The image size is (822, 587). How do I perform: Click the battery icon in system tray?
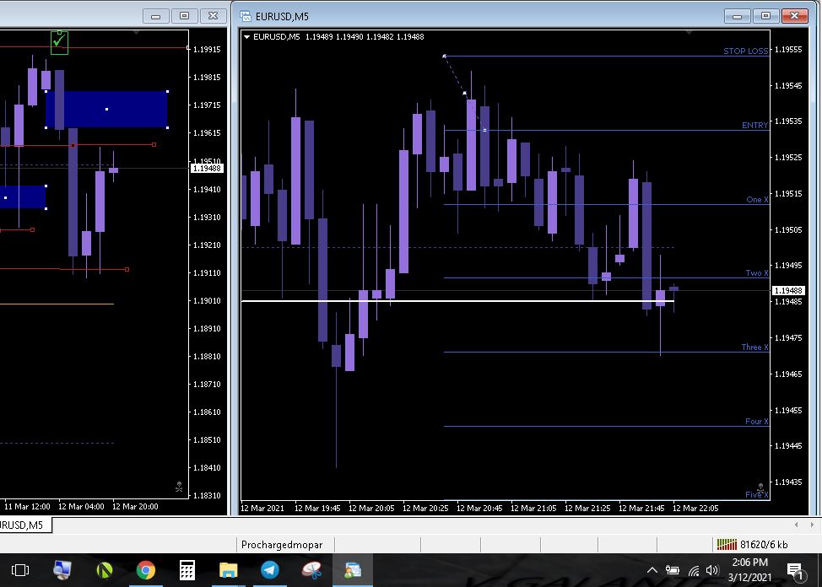pos(672,570)
